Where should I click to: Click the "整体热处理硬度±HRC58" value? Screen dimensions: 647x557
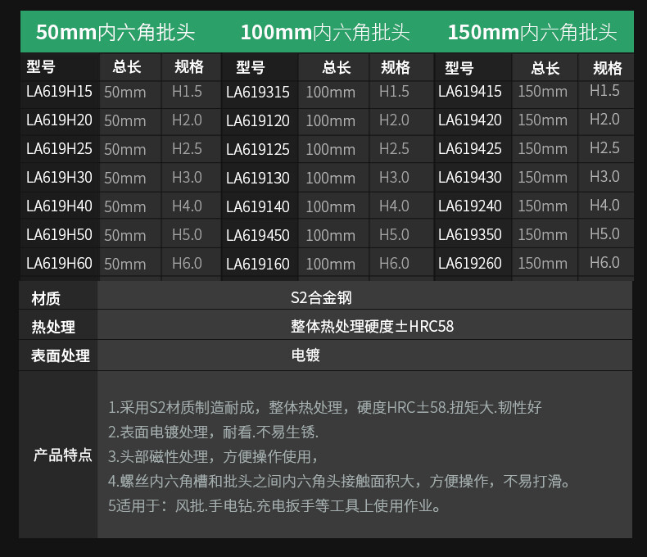click(372, 326)
